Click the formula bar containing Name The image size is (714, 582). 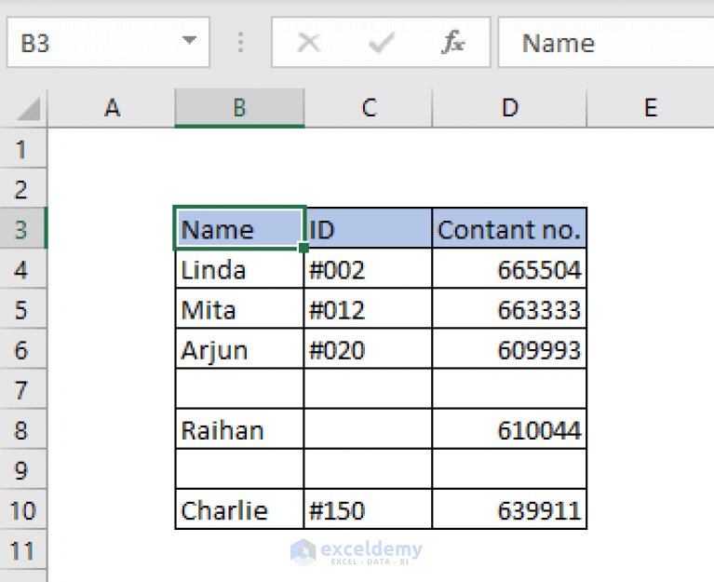click(x=606, y=42)
